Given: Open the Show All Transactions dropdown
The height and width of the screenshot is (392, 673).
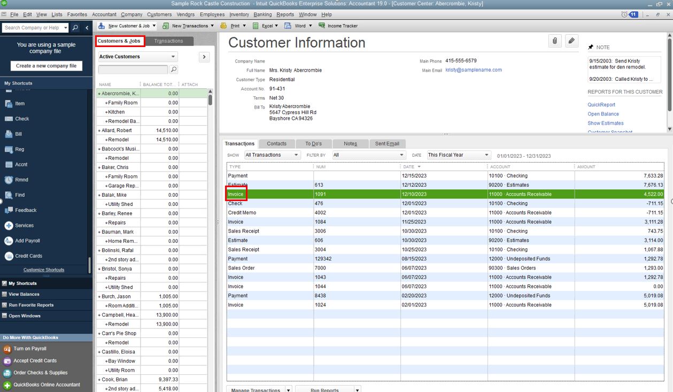Looking at the screenshot, I should pyautogui.click(x=272, y=155).
